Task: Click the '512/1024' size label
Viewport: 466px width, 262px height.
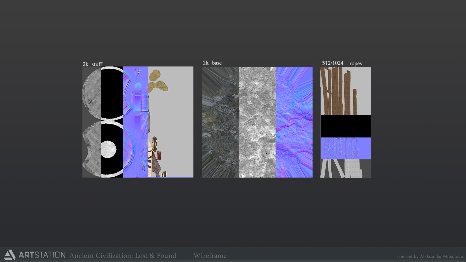Action: pyautogui.click(x=333, y=63)
